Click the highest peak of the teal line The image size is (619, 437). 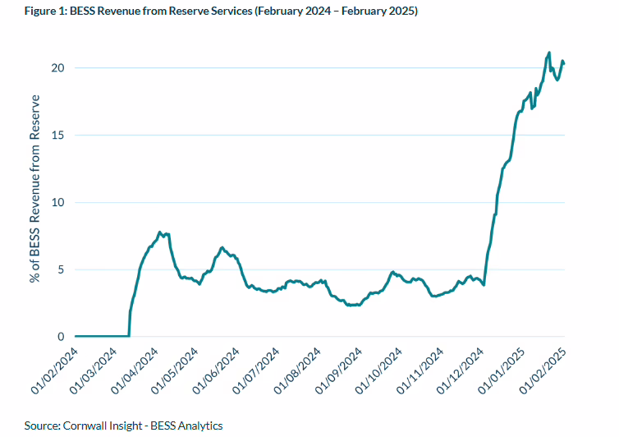pos(548,53)
